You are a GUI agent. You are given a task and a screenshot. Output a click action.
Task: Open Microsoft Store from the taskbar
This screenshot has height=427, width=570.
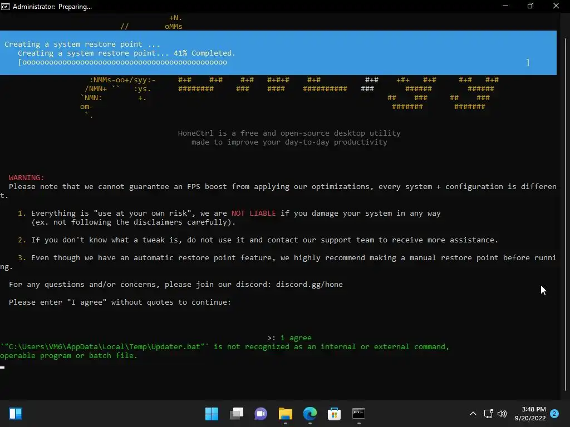[x=334, y=413]
